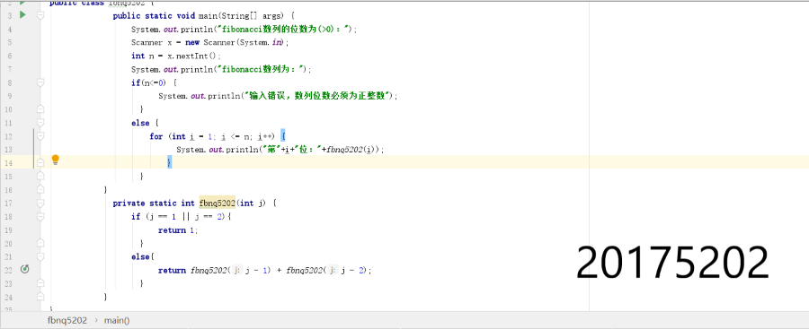Select the fbnq5202 breadcrumb
The image size is (809, 329).
(x=67, y=320)
